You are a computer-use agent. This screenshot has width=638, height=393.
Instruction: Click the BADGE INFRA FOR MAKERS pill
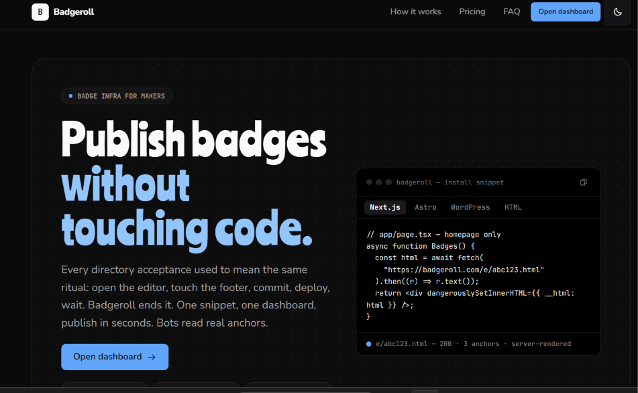[117, 96]
